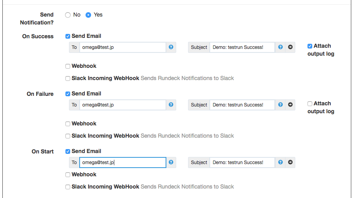Click the On Failure Subject input field

[x=242, y=105]
